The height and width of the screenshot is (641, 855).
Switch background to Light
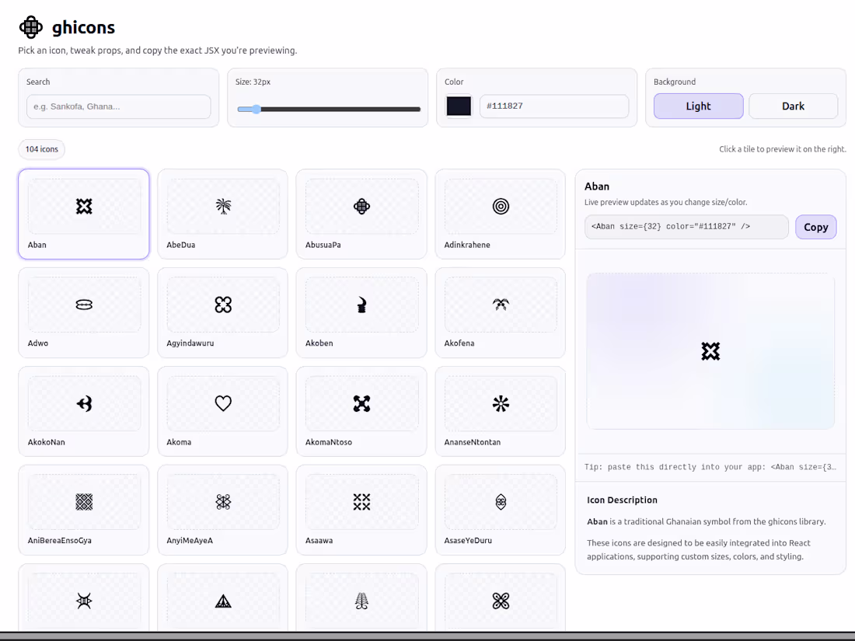click(698, 106)
